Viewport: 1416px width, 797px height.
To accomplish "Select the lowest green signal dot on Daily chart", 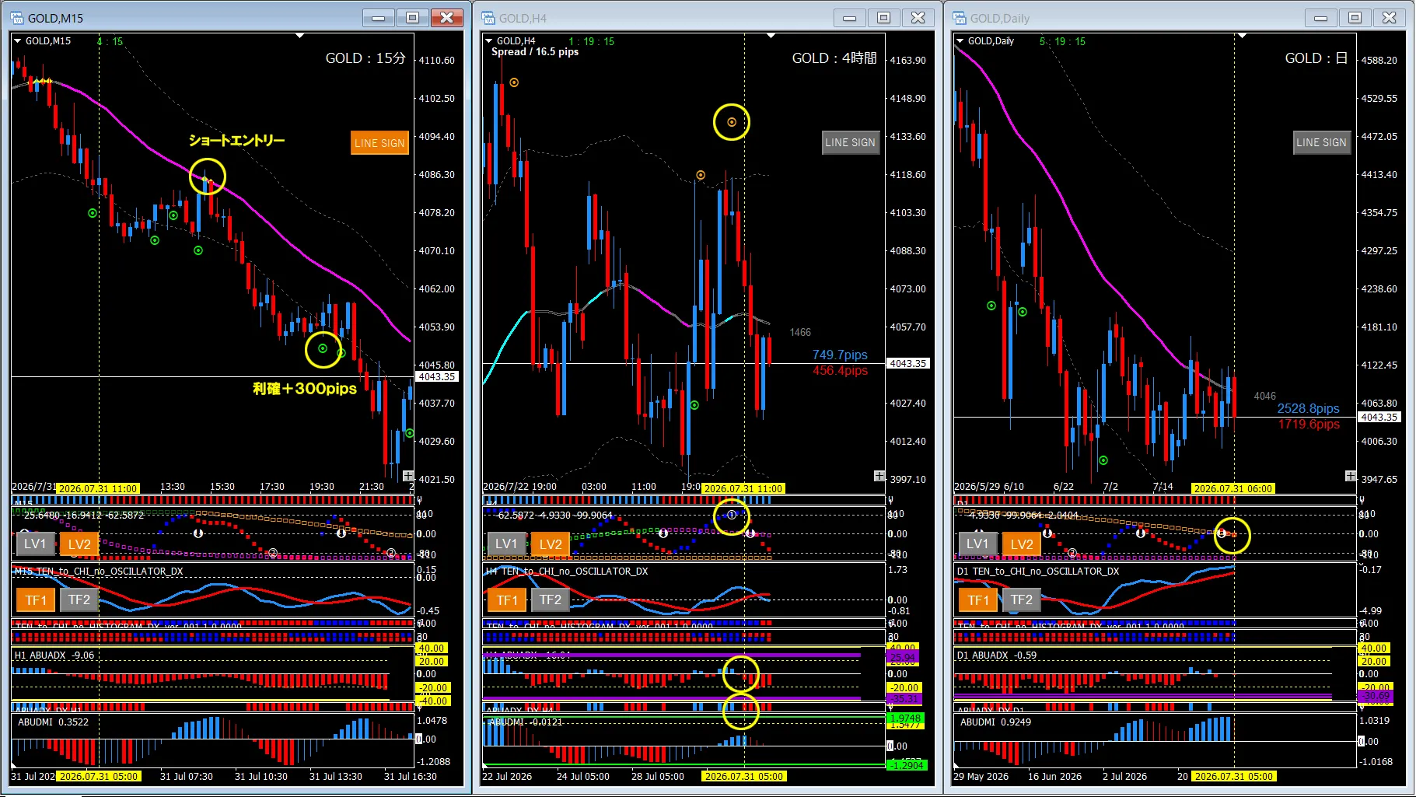I will [x=1103, y=460].
